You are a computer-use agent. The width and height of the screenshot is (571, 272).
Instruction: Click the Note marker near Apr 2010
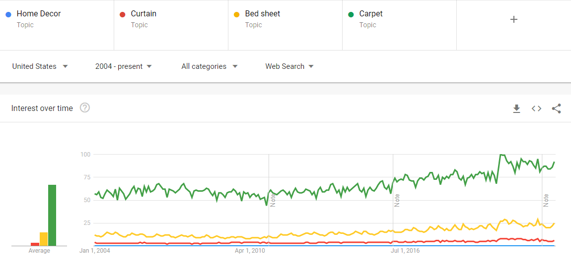point(273,200)
